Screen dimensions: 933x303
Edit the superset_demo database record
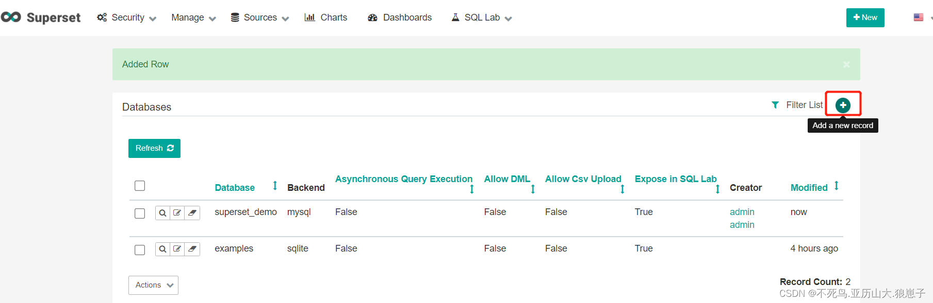click(177, 213)
